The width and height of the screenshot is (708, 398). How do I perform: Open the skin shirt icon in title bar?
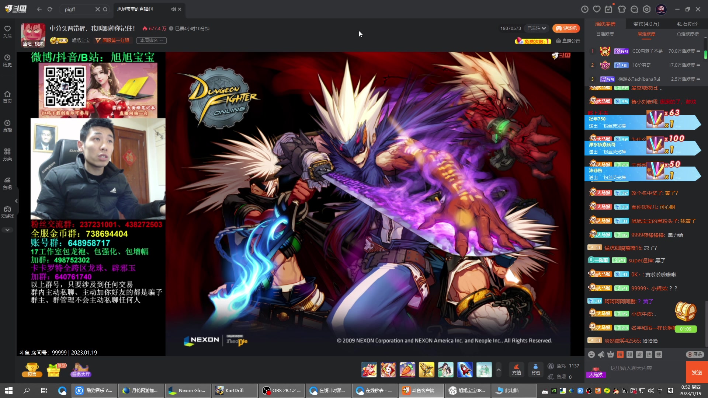(622, 9)
